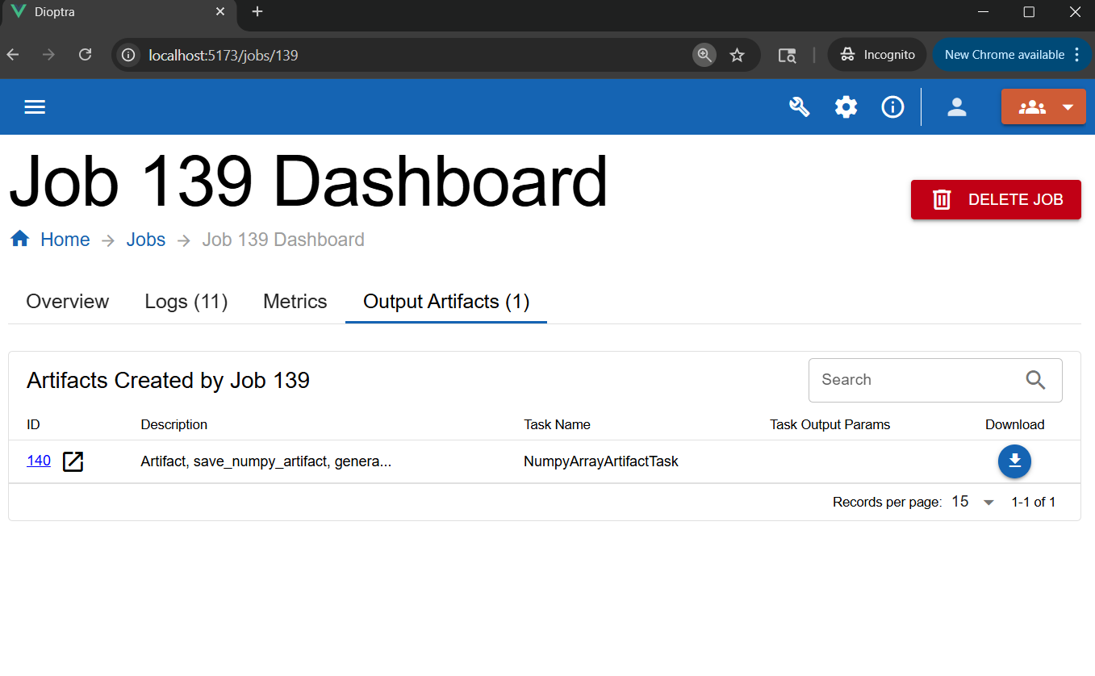The height and width of the screenshot is (676, 1095).
Task: Follow the artifact ID 140 link
Action: 39,461
